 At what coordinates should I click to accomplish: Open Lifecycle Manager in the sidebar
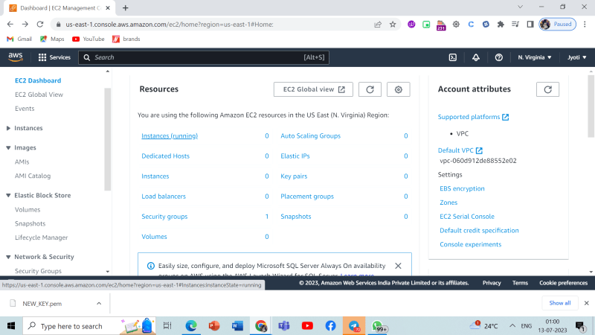point(42,237)
